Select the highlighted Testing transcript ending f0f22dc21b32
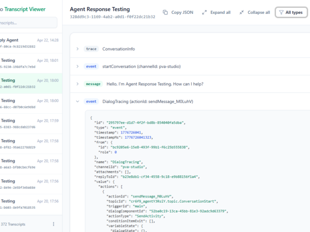Image resolution: width=310 pixels, height=232 pixels. pyautogui.click(x=30, y=84)
